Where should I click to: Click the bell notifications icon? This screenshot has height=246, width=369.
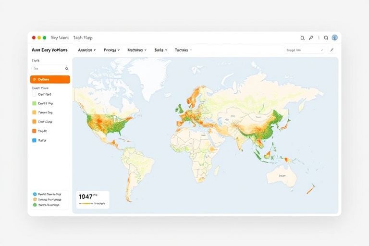pos(302,37)
